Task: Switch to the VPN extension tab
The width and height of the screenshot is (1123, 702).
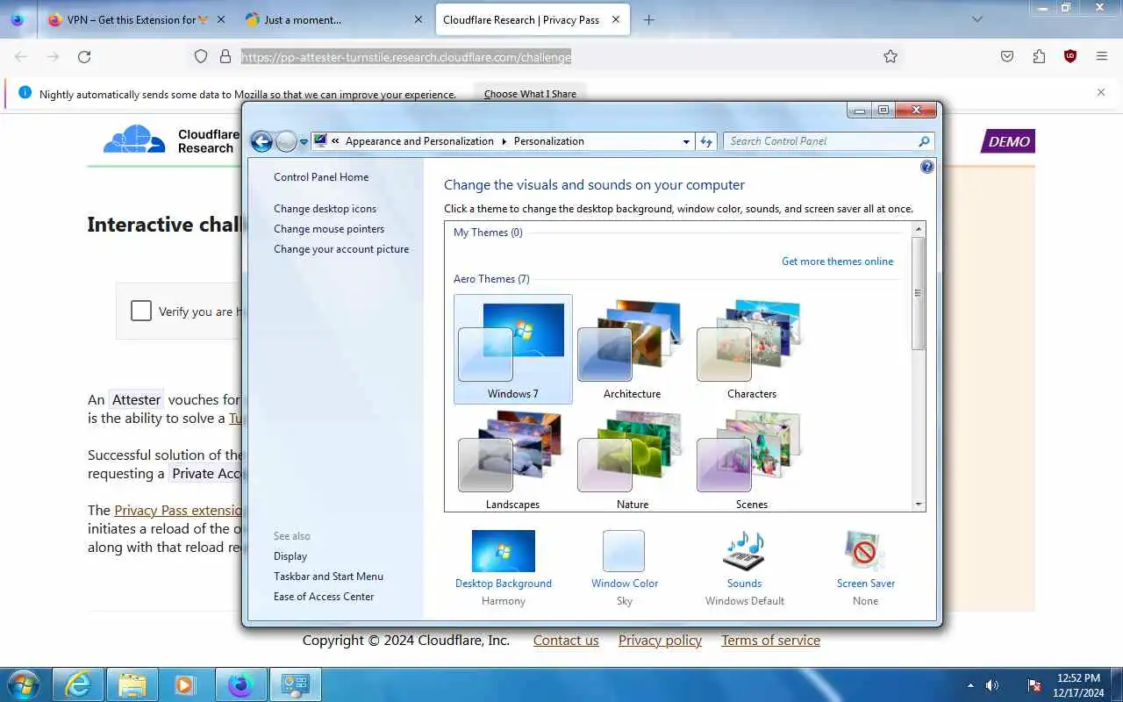Action: pyautogui.click(x=136, y=19)
